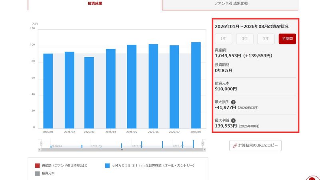This screenshot has height=180, width=320.
Task: Click the left range handle of chart navigator
Action: click(x=41, y=144)
